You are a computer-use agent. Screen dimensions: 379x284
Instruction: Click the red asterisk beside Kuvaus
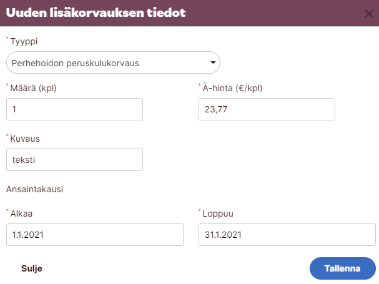click(x=7, y=135)
